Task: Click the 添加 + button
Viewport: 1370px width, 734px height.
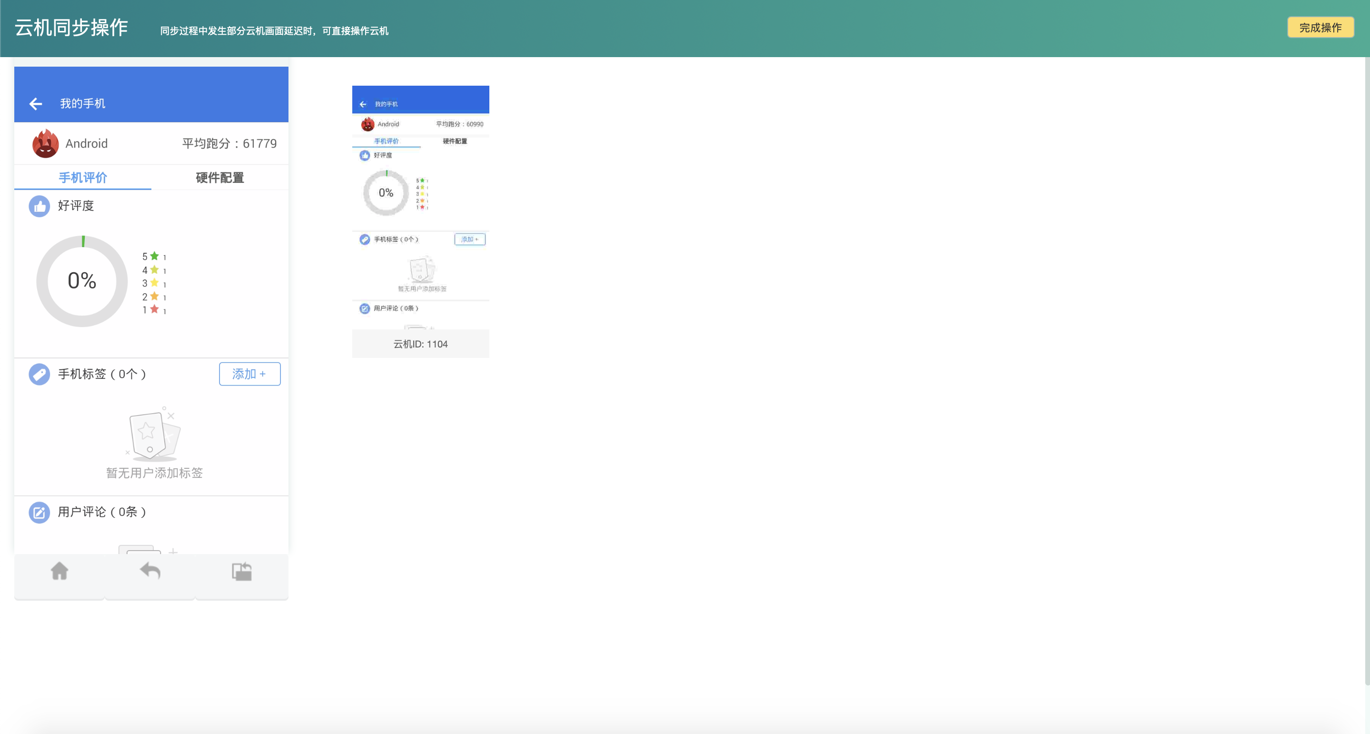Action: pos(249,375)
